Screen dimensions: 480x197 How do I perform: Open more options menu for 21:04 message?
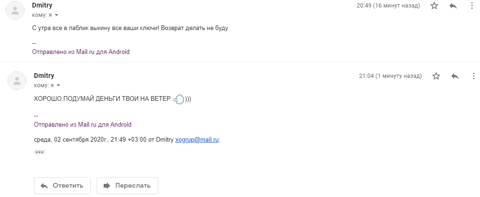(473, 76)
